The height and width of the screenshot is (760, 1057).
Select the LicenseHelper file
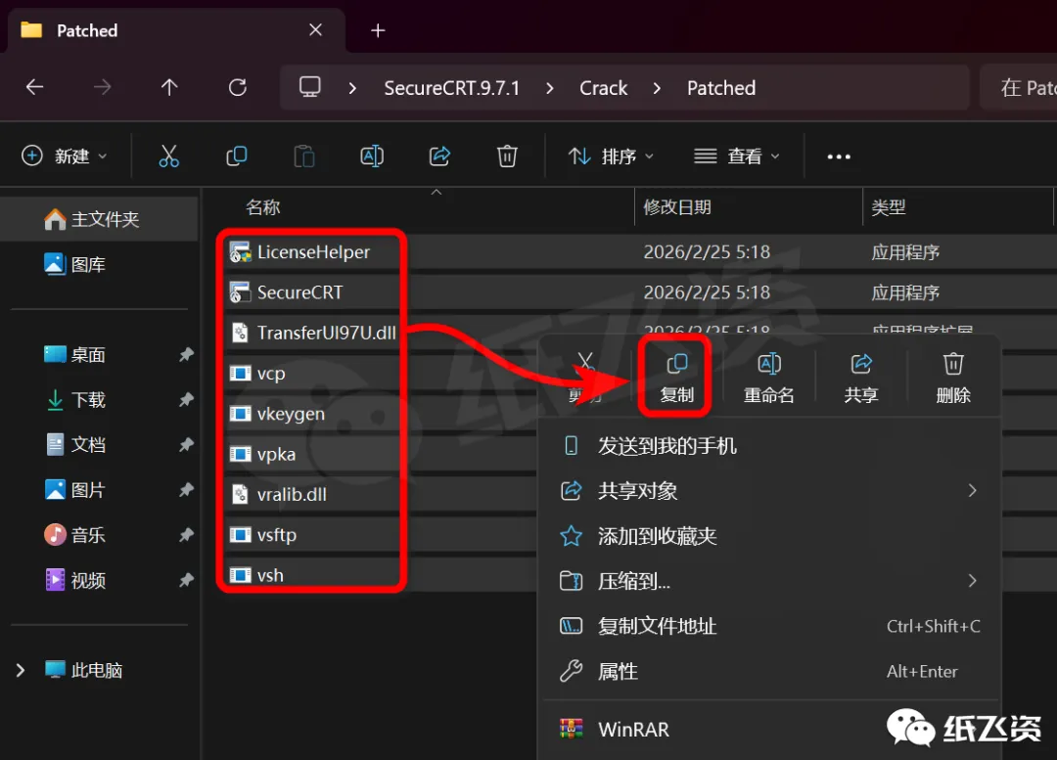(313, 252)
